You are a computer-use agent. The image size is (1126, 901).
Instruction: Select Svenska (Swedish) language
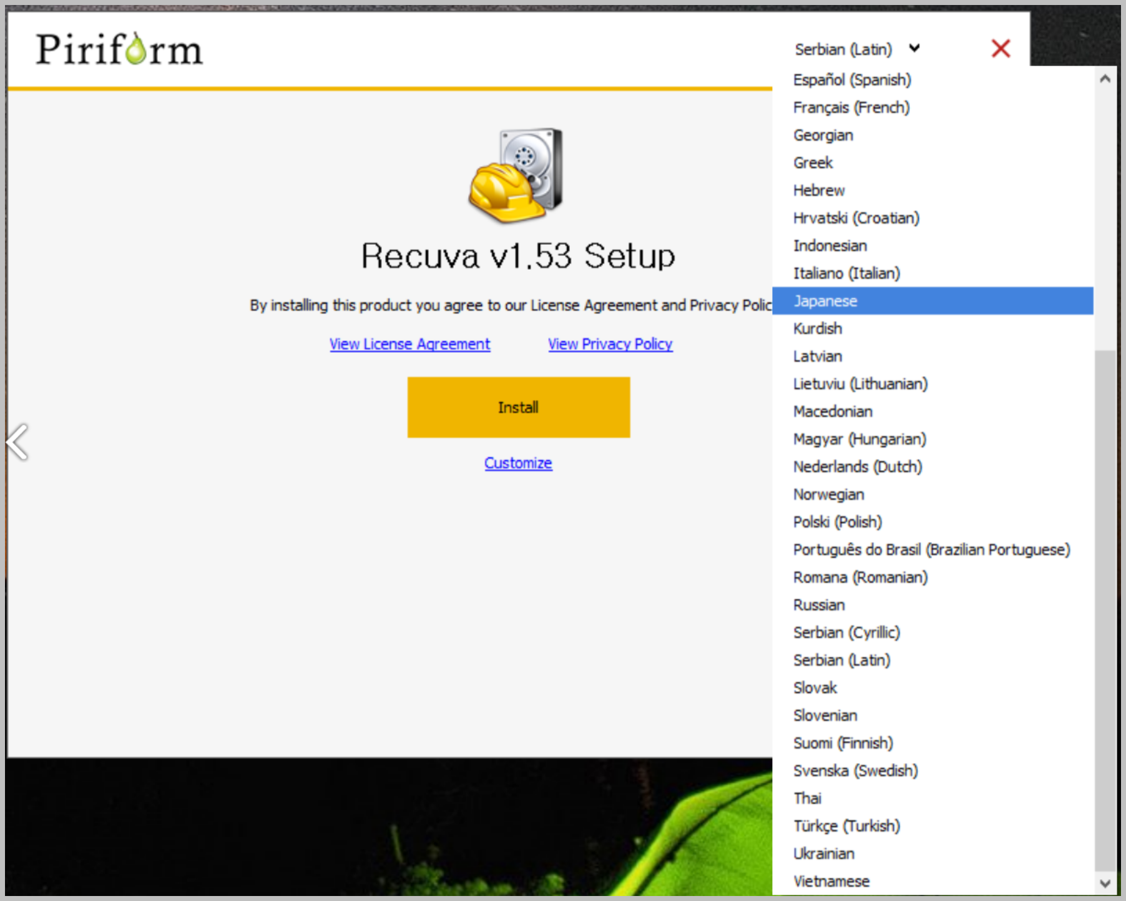point(933,771)
